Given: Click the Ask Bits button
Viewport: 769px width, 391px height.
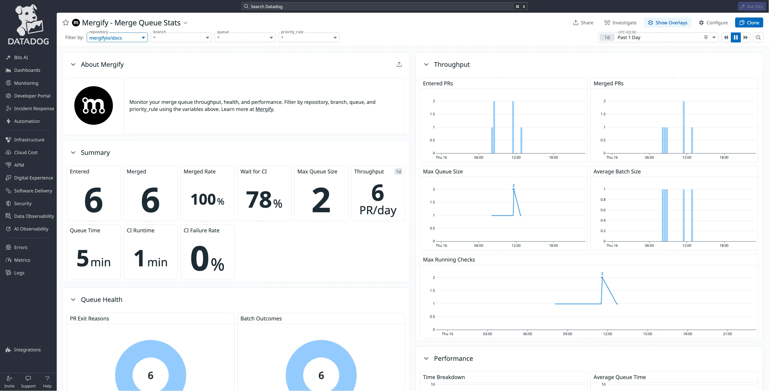Looking at the screenshot, I should coord(751,6).
